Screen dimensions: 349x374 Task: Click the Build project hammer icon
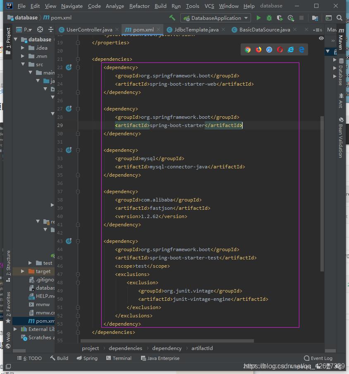[172, 18]
